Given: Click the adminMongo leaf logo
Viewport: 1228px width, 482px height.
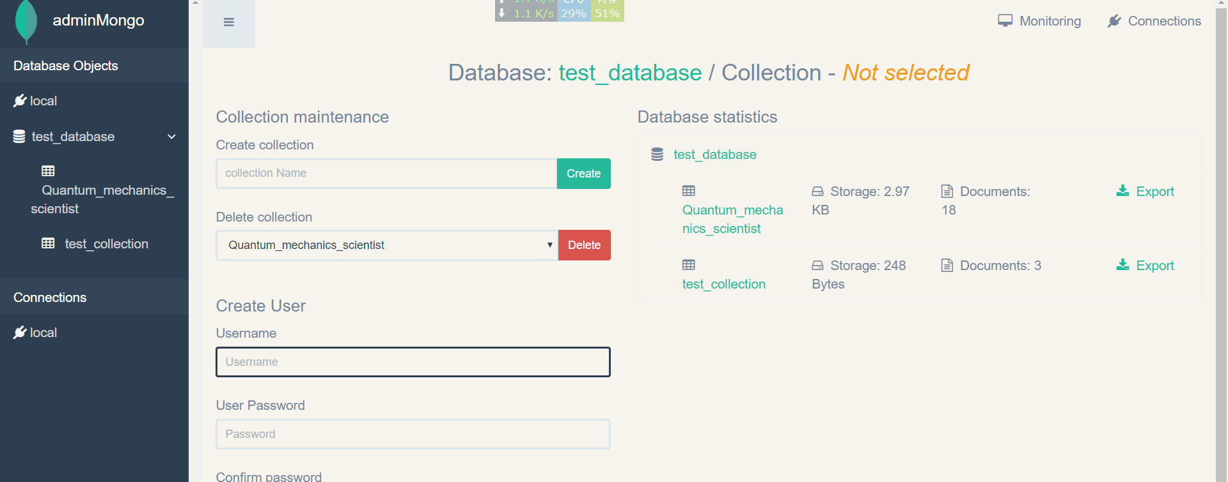Looking at the screenshot, I should tap(26, 22).
